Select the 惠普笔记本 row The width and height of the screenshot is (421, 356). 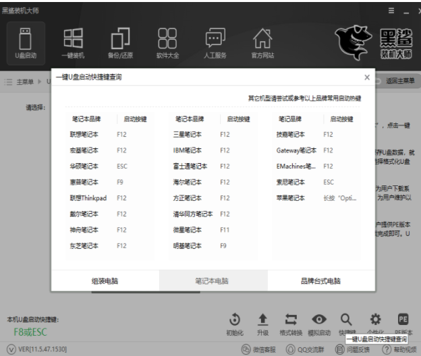[110, 182]
